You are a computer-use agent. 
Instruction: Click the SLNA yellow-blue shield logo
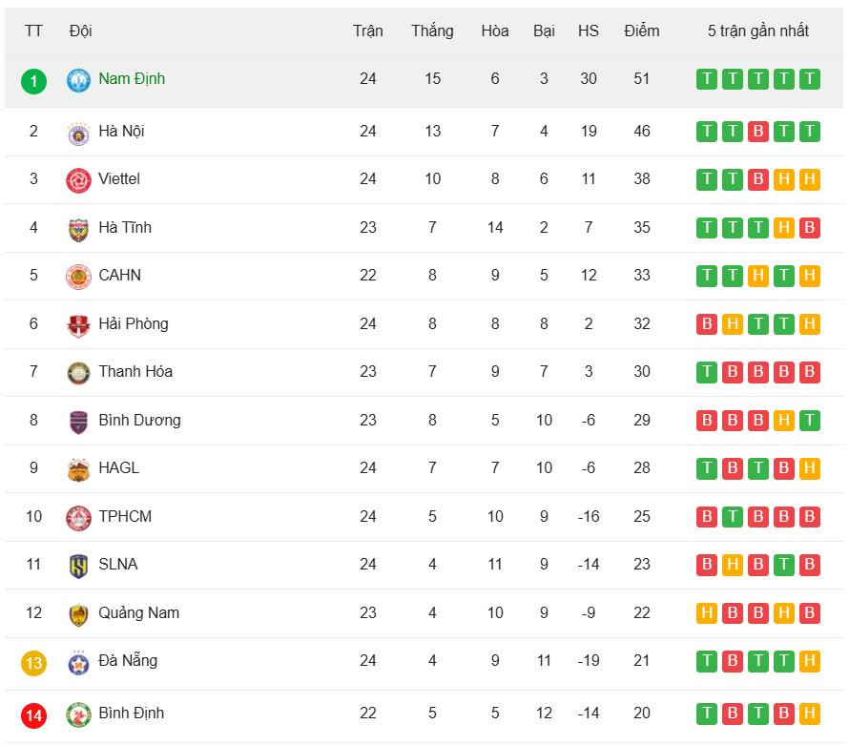pyautogui.click(x=78, y=566)
